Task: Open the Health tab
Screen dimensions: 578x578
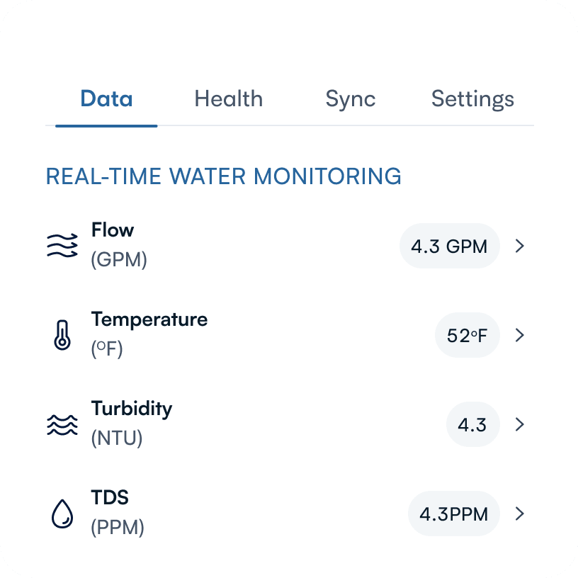Action: [228, 98]
